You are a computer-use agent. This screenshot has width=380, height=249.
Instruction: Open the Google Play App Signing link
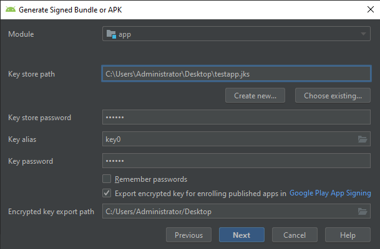tap(330, 193)
